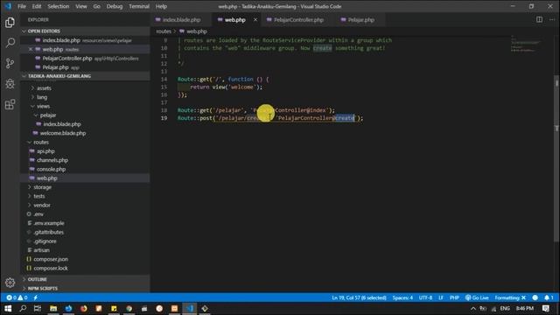Show hidden system tray icons
Viewport: 560px width, 315px height.
click(473, 308)
